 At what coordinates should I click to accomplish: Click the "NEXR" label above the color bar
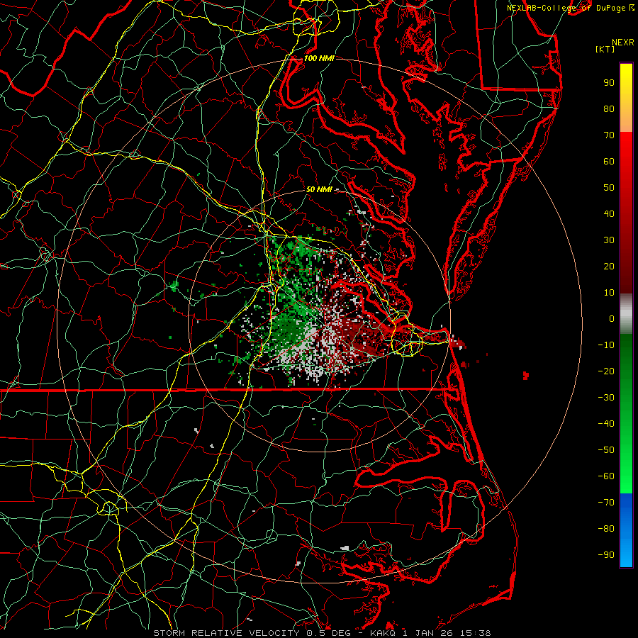pyautogui.click(x=623, y=43)
